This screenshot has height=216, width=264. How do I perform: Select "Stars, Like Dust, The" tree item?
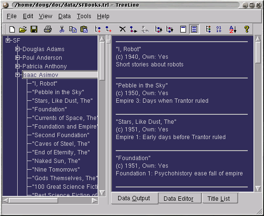62,101
